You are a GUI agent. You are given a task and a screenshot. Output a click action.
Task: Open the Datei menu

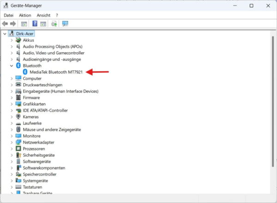(x=8, y=15)
